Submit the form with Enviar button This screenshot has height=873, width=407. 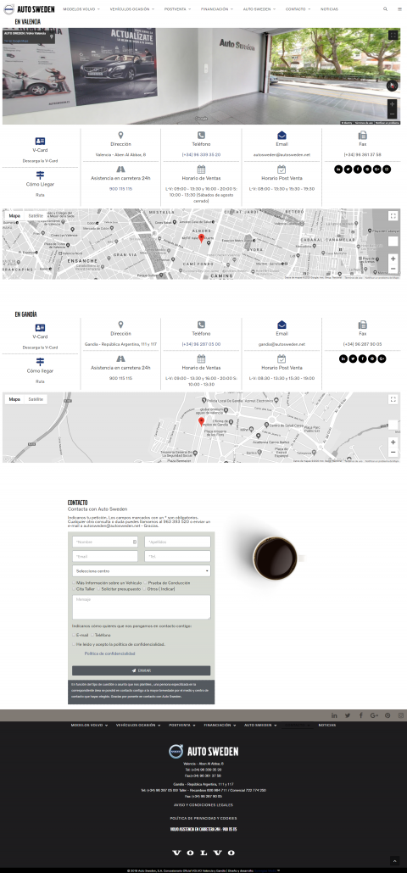point(142,671)
